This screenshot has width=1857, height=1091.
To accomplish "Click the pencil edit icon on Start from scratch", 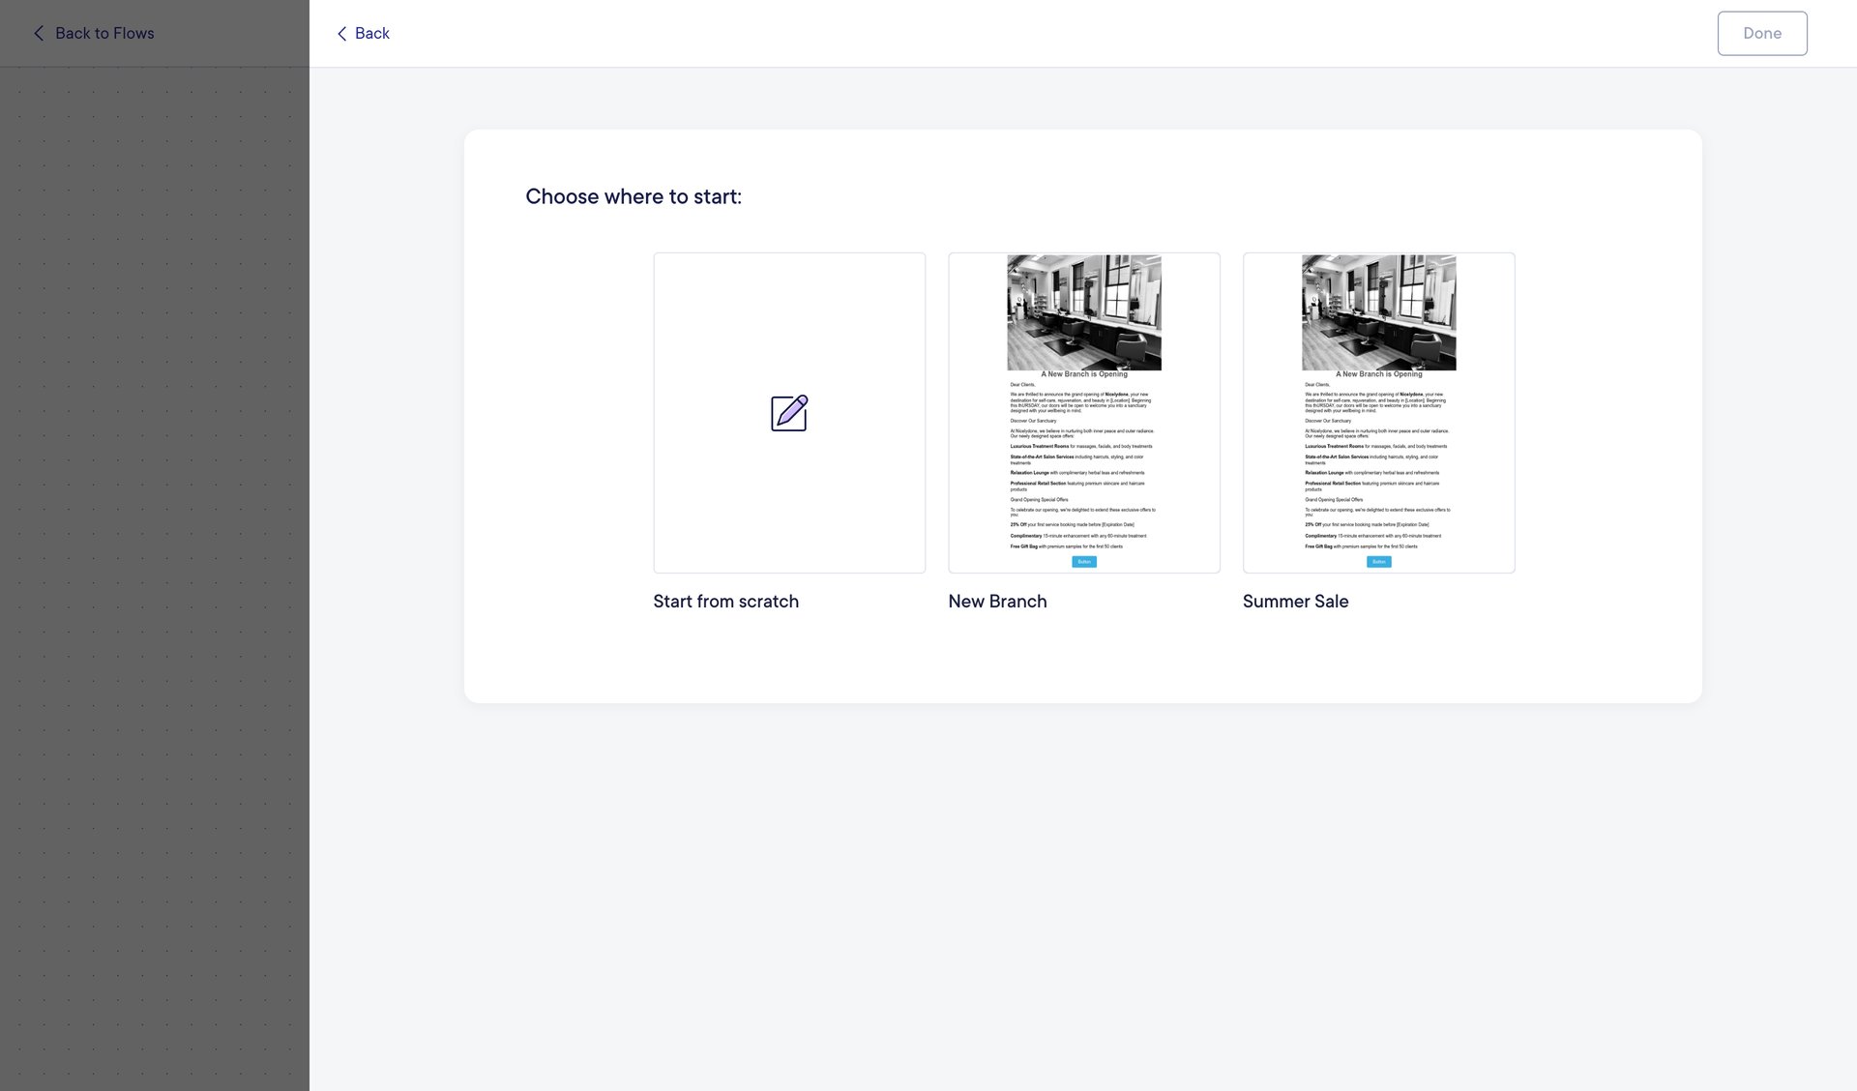I will tap(789, 413).
